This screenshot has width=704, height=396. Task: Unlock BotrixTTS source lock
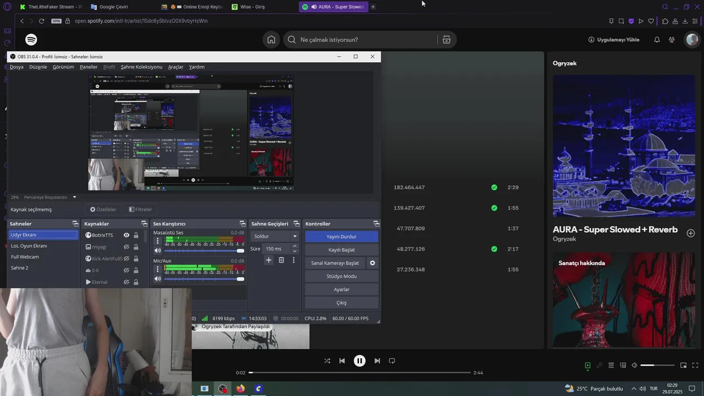pos(136,235)
